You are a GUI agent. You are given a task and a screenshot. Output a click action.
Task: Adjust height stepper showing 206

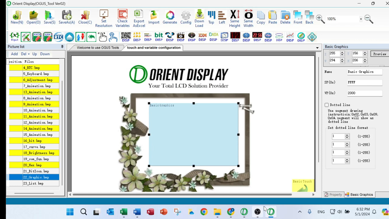[x=365, y=60]
